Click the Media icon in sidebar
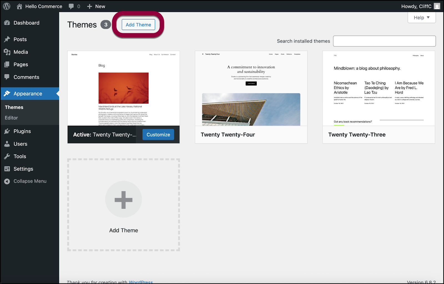 tap(7, 52)
